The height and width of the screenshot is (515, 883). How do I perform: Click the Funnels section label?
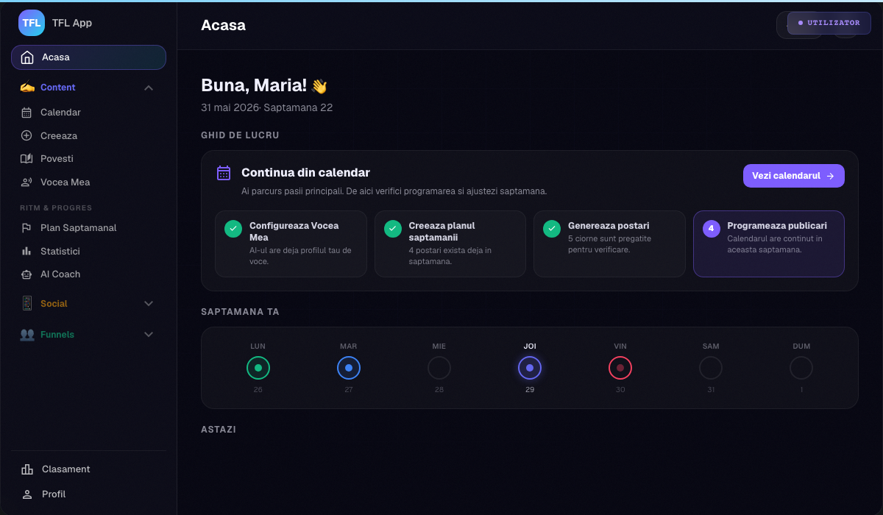57,335
